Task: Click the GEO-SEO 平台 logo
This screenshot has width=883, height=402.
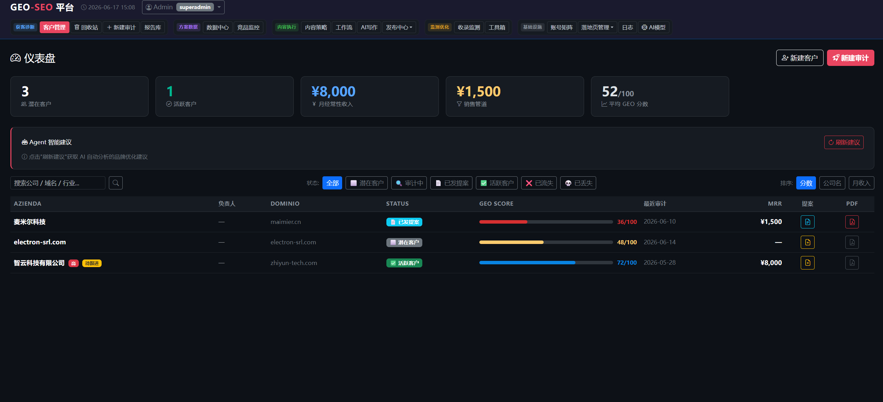Action: coord(42,7)
